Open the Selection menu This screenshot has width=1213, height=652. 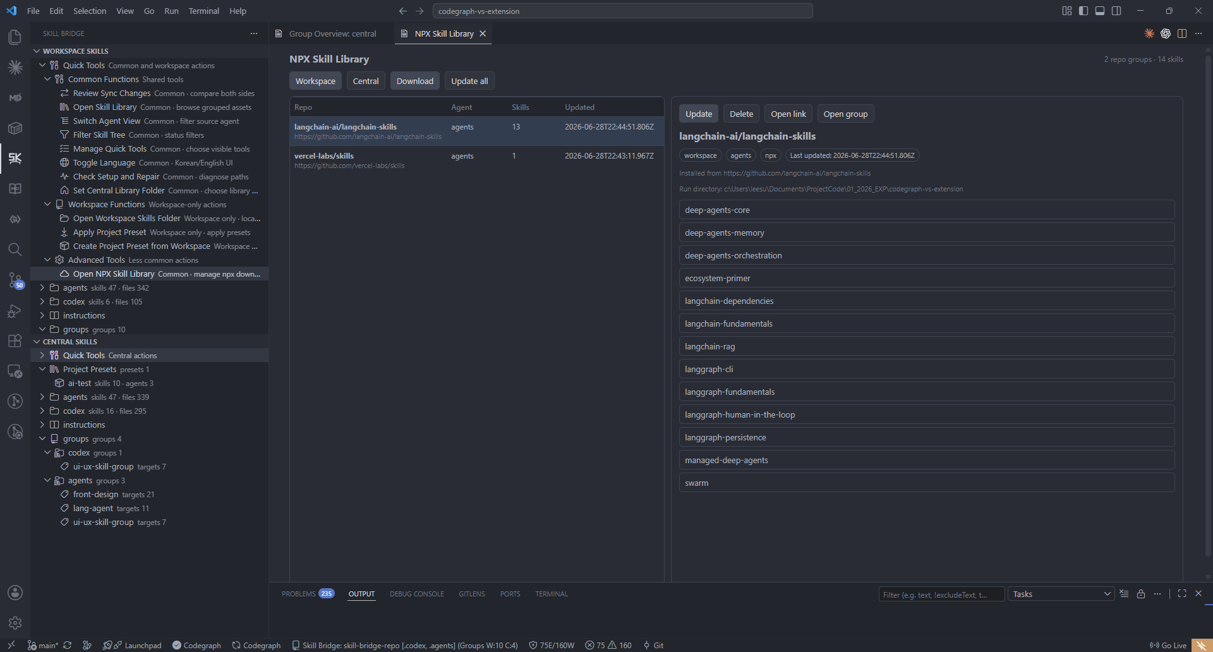[90, 11]
